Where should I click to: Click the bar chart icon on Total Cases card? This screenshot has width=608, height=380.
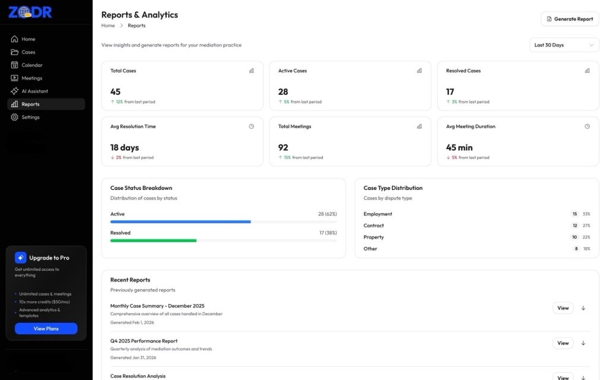pos(252,70)
